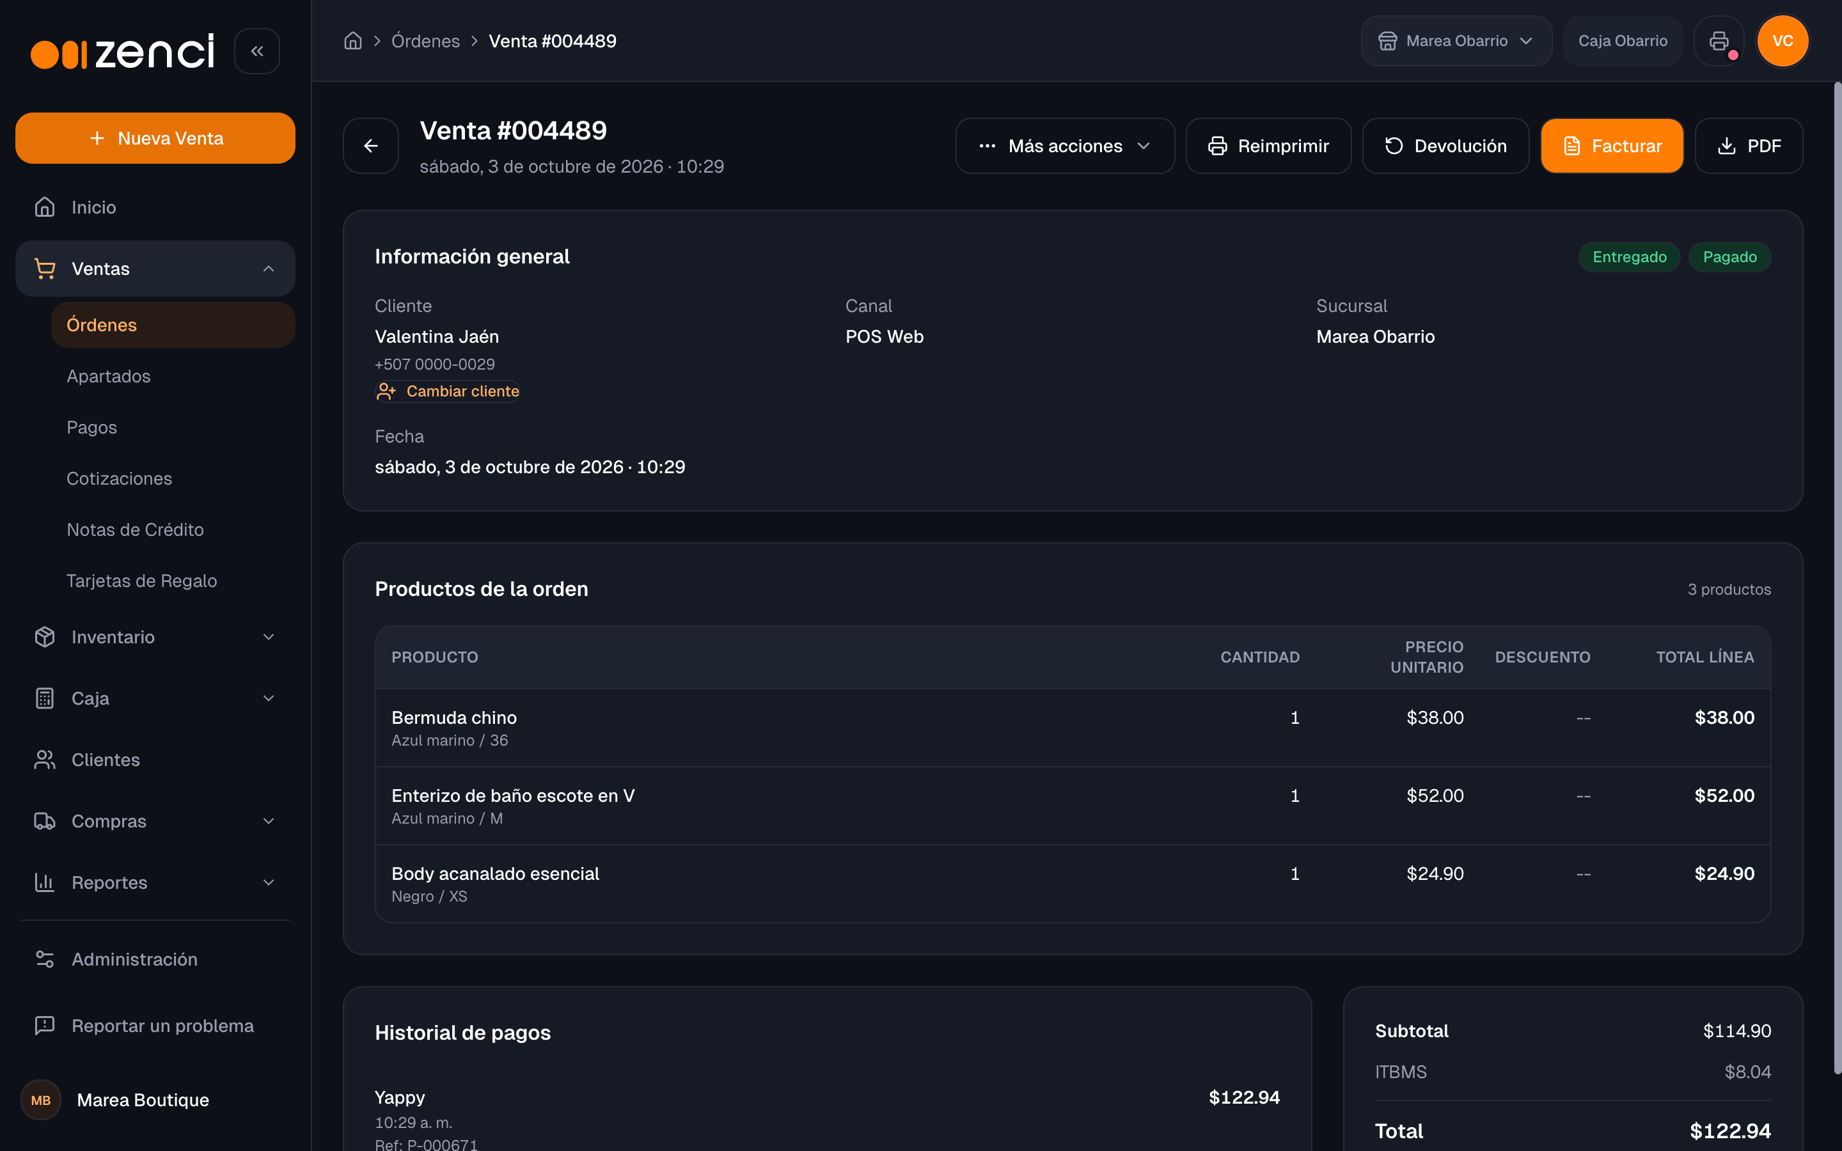This screenshot has height=1151, width=1842.
Task: Click the POS Web channel value
Action: pos(885,336)
